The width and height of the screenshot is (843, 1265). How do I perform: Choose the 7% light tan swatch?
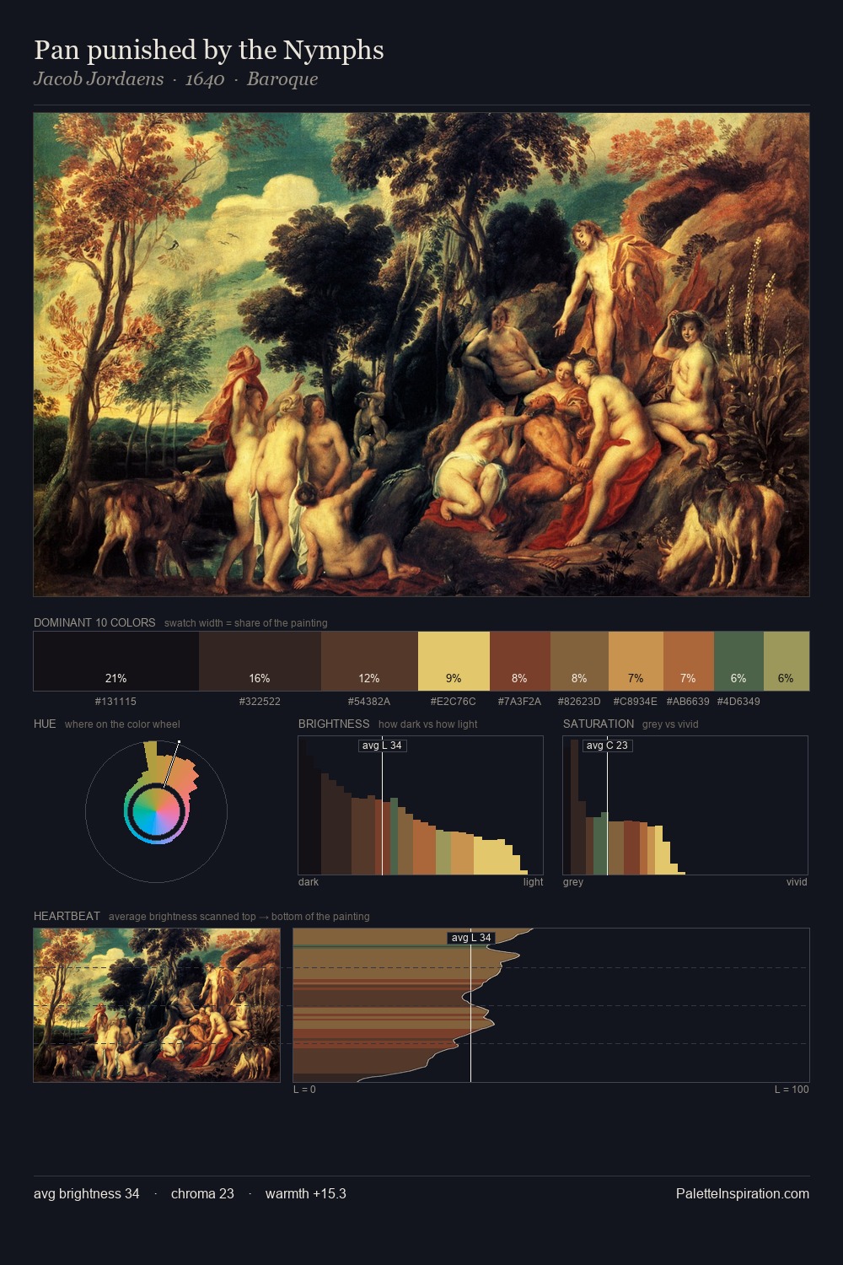[636, 661]
